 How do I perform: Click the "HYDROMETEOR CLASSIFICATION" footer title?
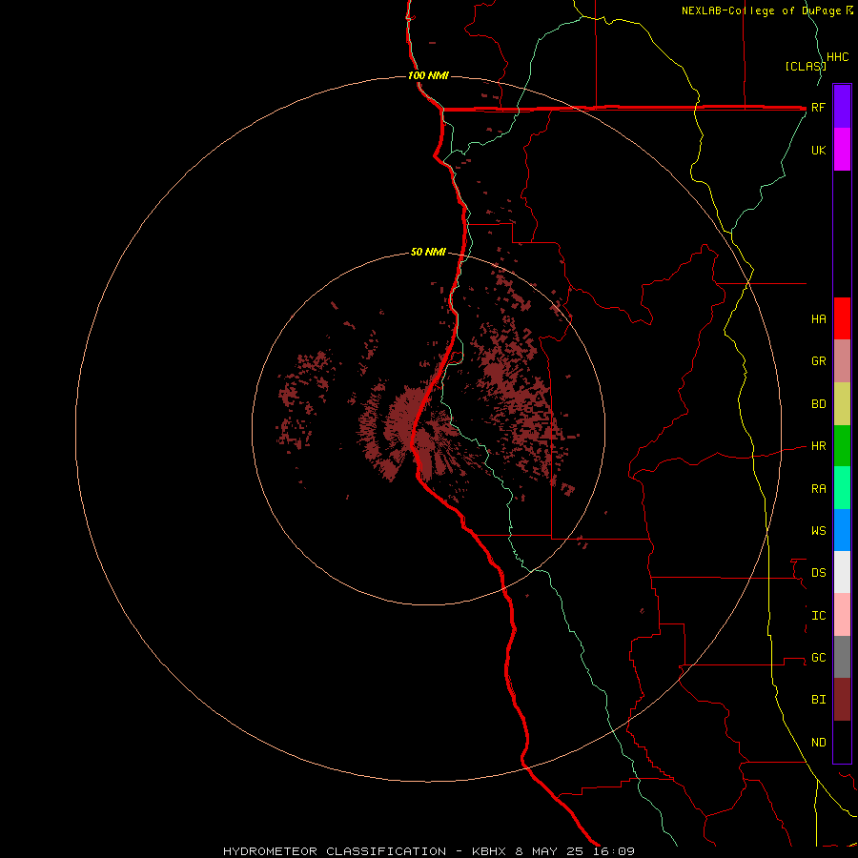[x=335, y=851]
